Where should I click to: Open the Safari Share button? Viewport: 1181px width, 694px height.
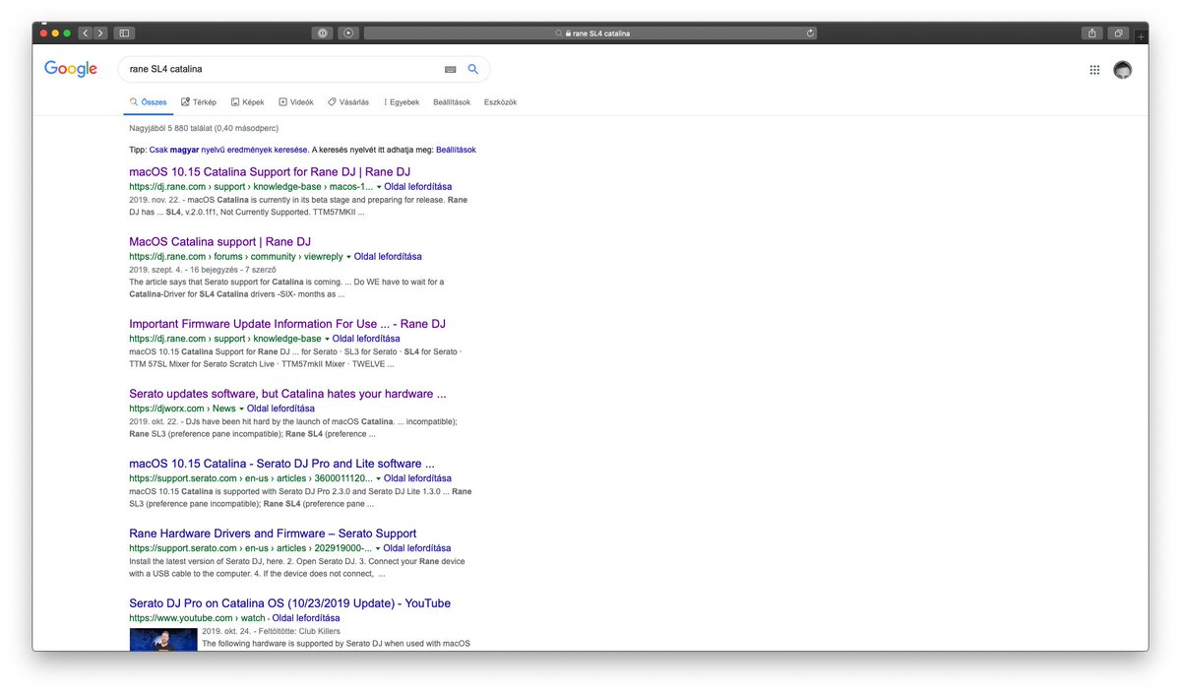pyautogui.click(x=1092, y=32)
